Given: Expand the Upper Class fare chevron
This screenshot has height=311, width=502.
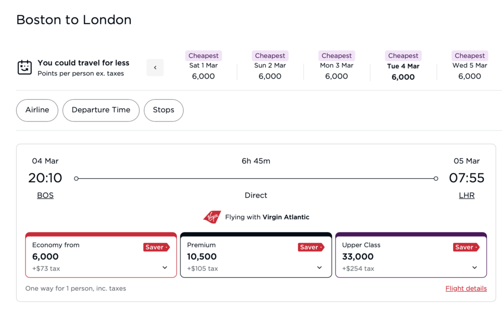Looking at the screenshot, I should point(475,268).
